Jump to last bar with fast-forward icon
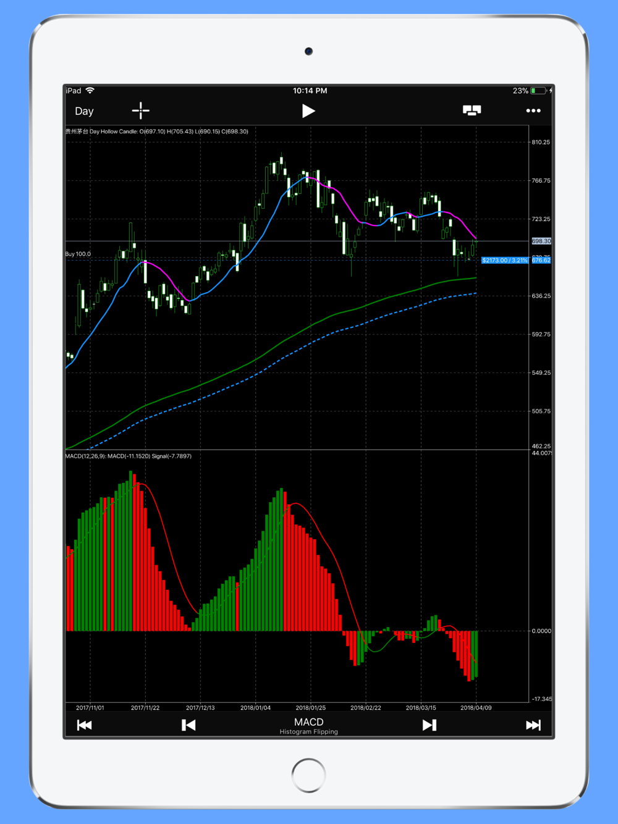Image resolution: width=618 pixels, height=824 pixels. point(533,725)
